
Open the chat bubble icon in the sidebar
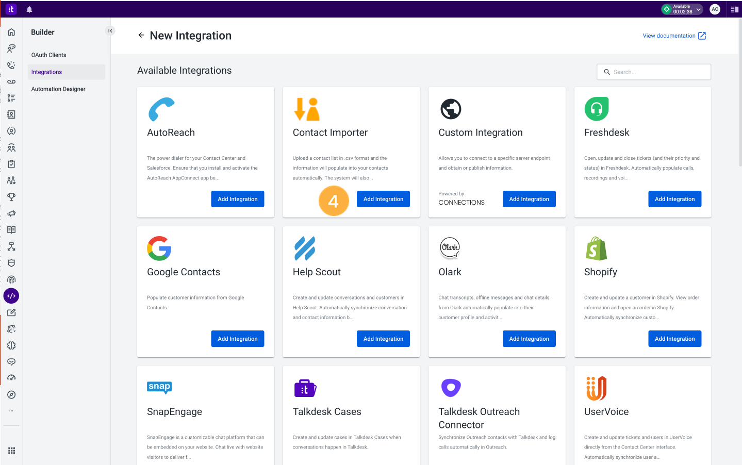[x=11, y=362]
